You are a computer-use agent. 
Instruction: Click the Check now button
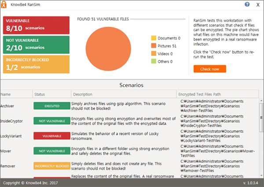[x=209, y=69]
